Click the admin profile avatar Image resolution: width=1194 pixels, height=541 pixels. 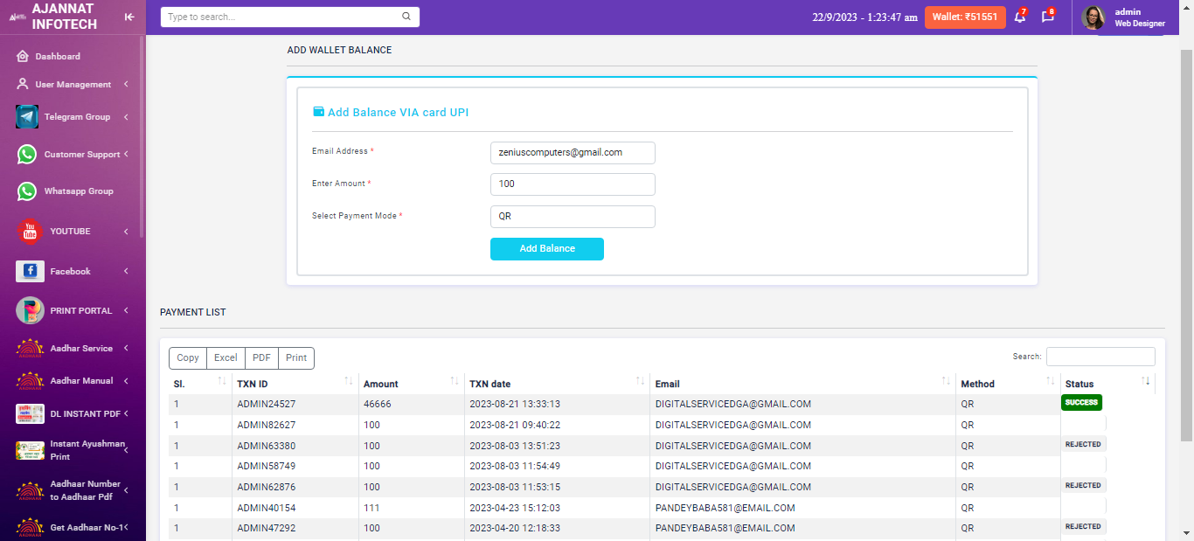[x=1093, y=17]
